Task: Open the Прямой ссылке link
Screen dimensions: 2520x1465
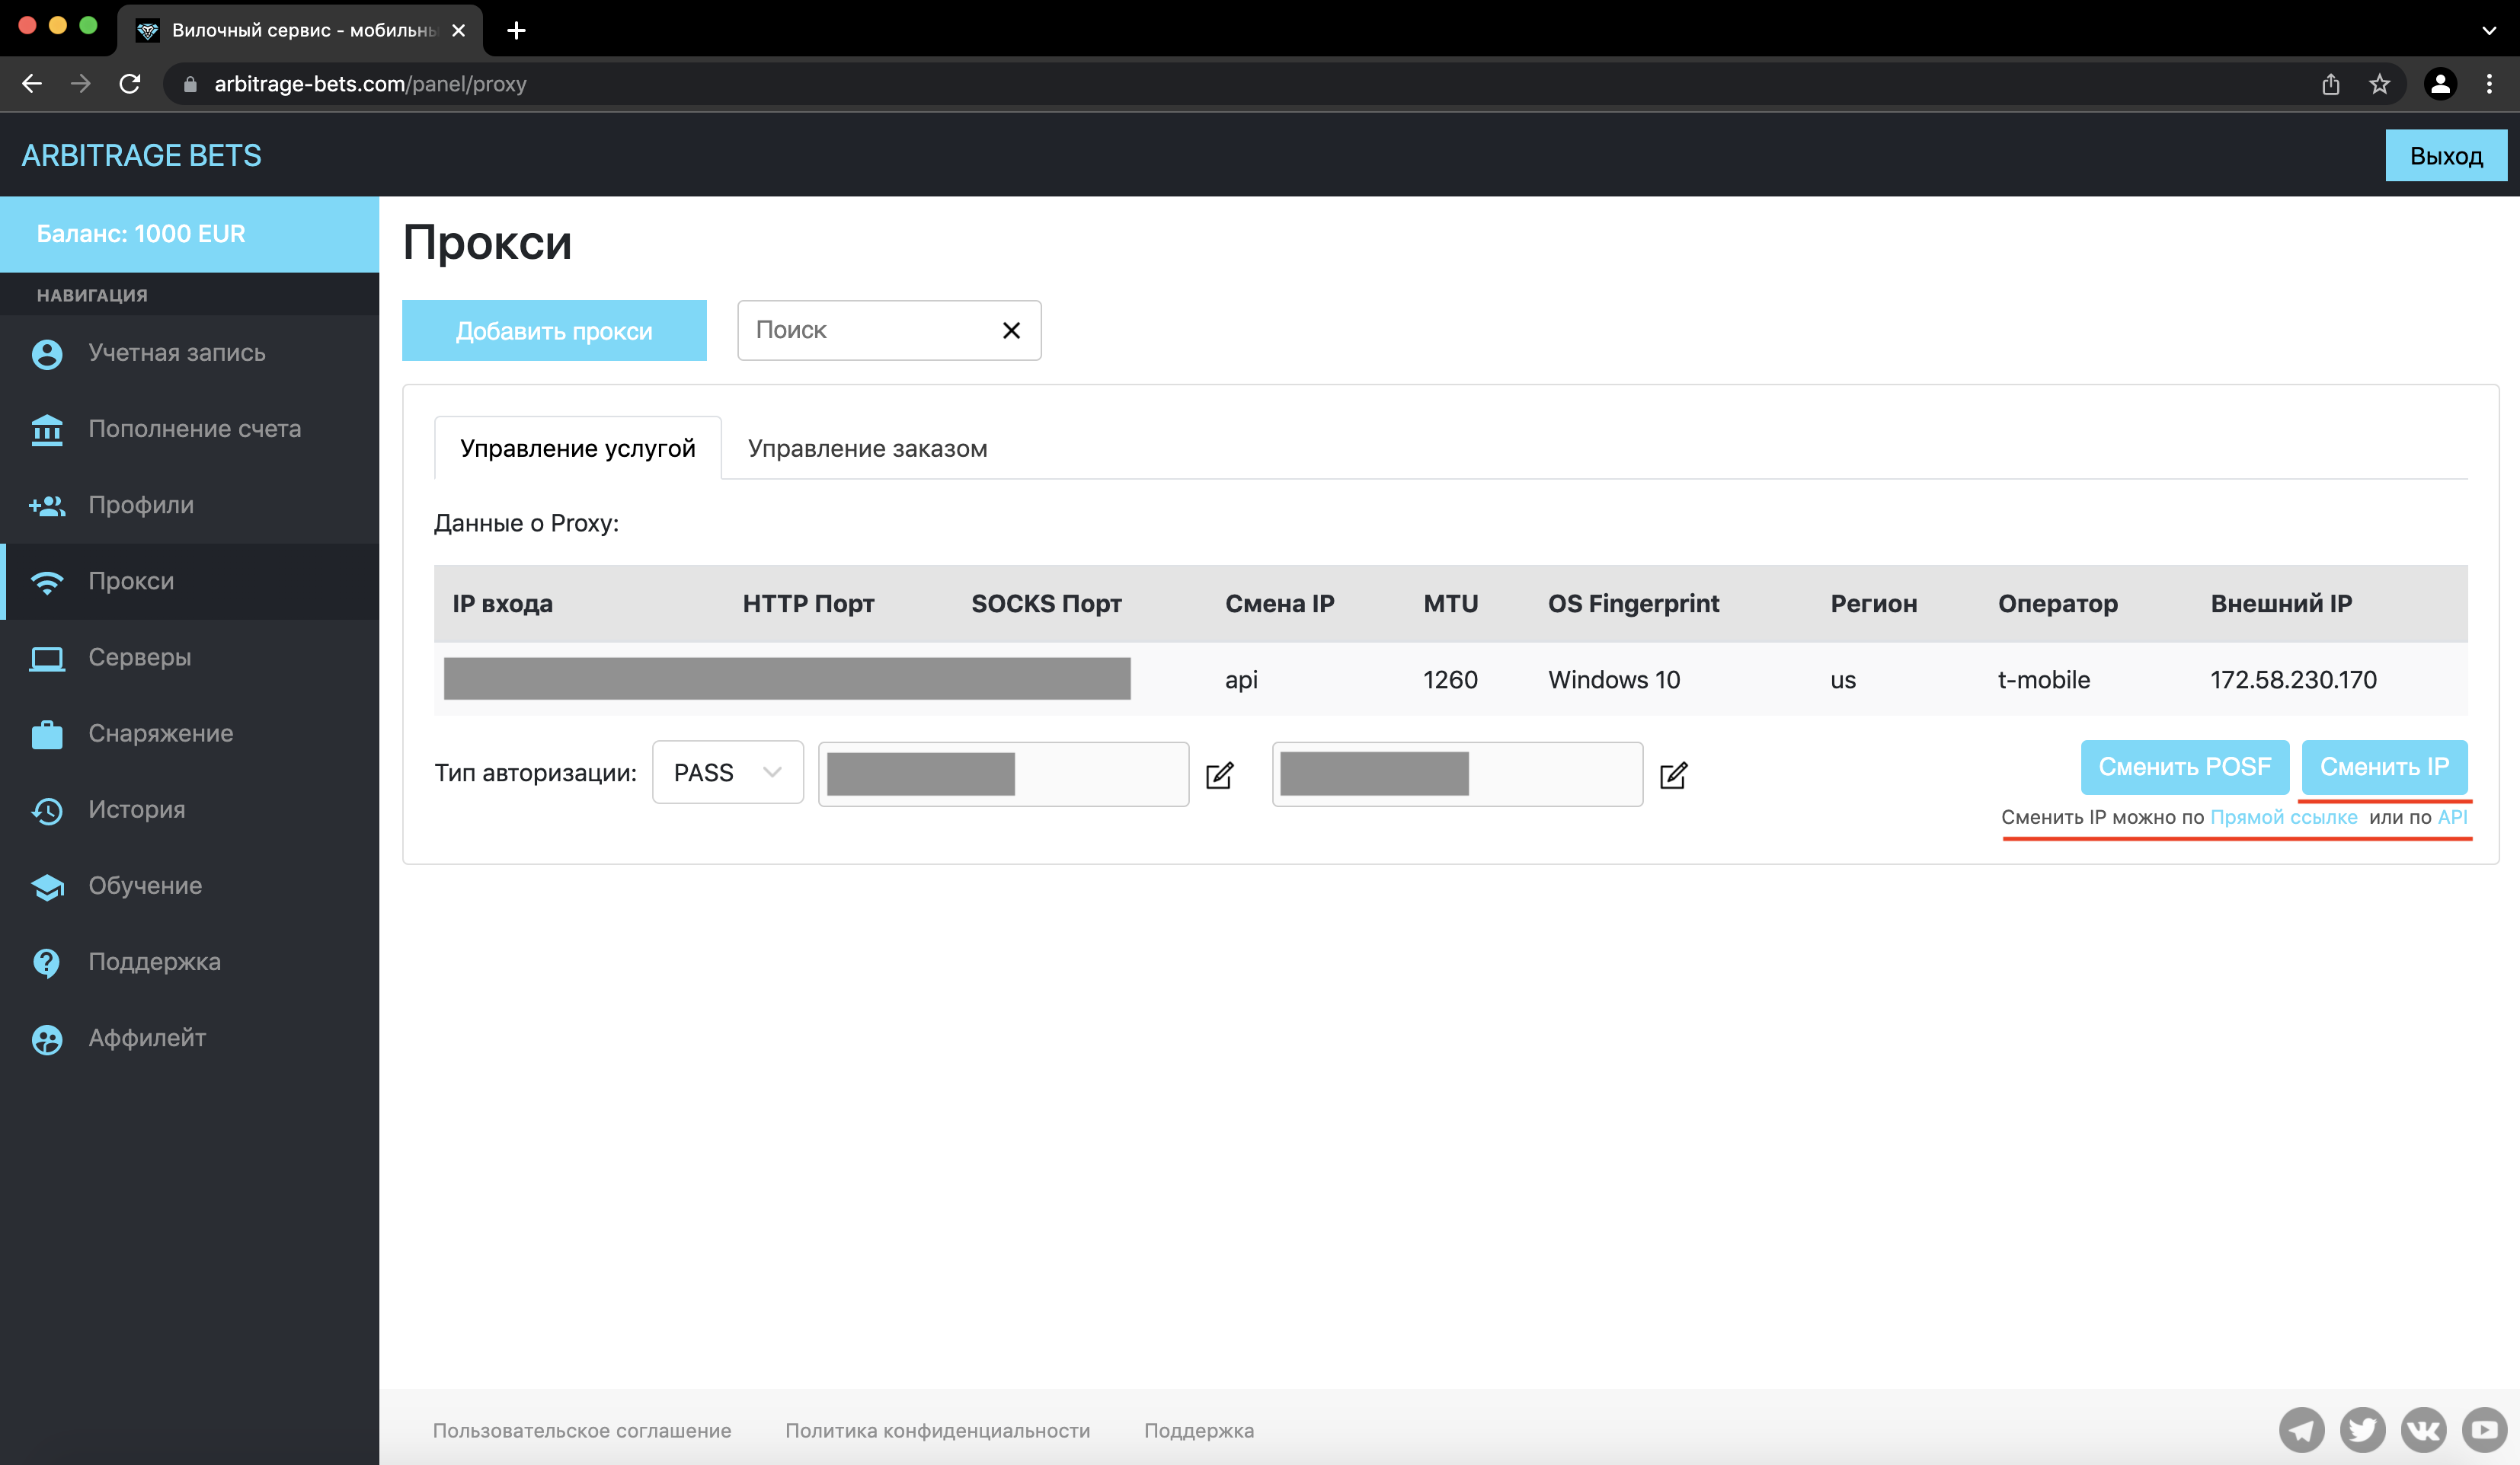Action: click(2283, 816)
